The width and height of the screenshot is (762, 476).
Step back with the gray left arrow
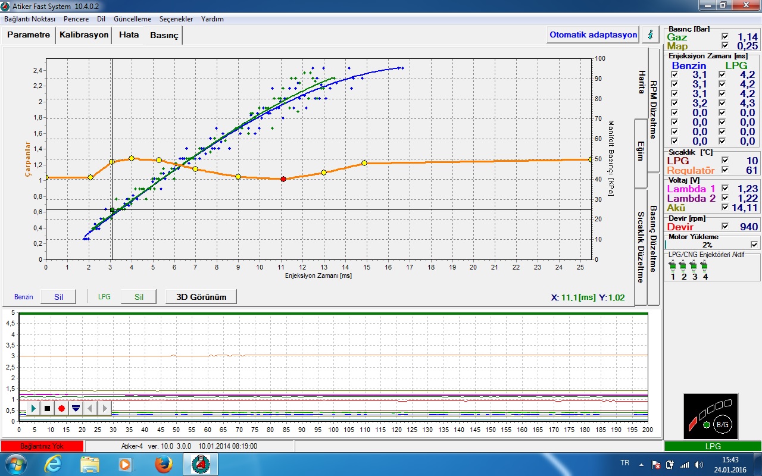(90, 408)
